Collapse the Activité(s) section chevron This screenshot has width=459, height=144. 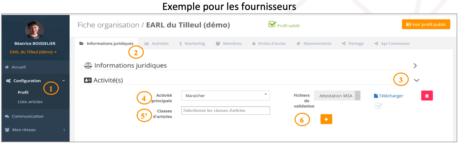pyautogui.click(x=417, y=80)
